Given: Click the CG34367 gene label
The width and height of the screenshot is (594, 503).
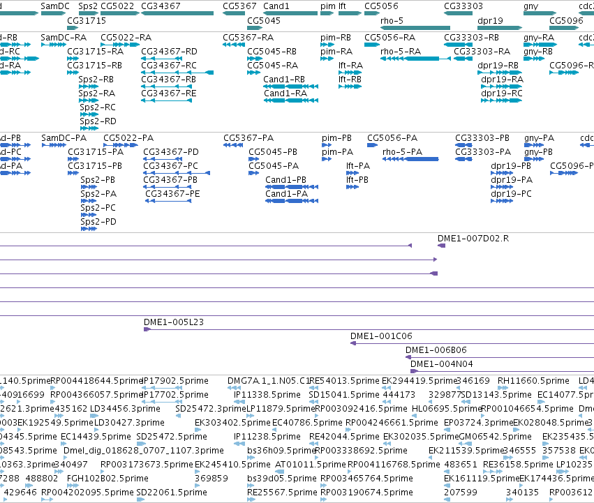Looking at the screenshot, I should pos(161,6).
